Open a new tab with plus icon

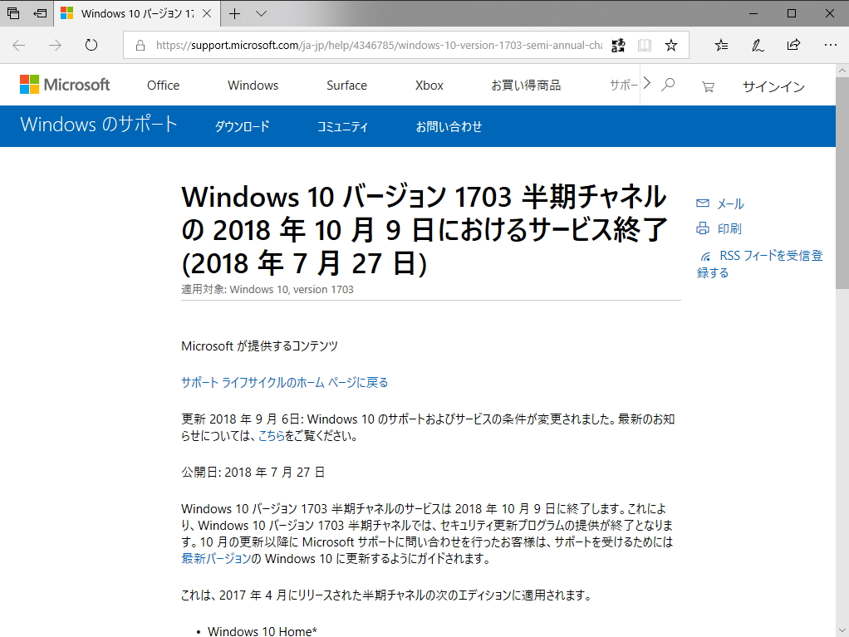point(234,13)
